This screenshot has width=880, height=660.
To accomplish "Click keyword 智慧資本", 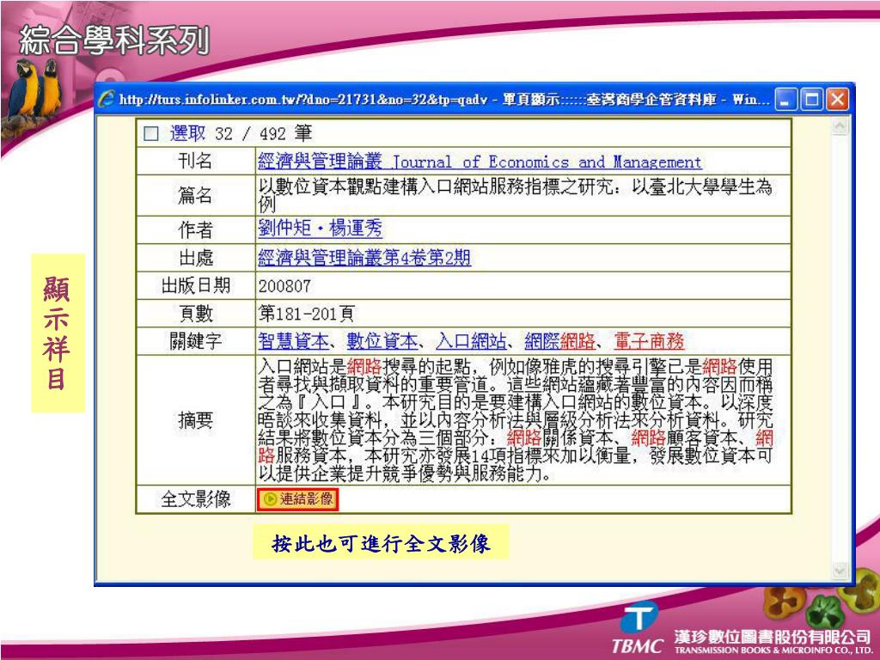I will coord(294,340).
